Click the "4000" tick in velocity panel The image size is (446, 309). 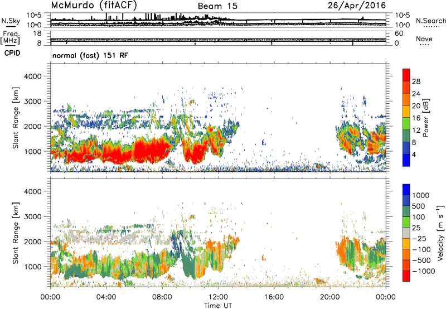click(x=32, y=191)
